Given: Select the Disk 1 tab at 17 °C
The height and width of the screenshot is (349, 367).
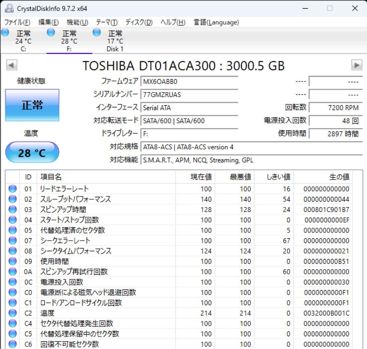Looking at the screenshot, I should 115,41.
